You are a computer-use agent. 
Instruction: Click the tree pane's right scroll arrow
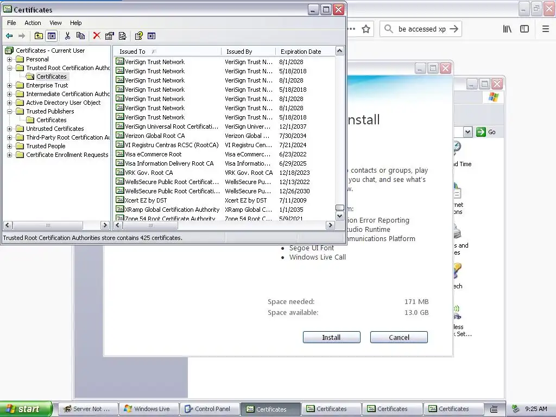point(105,225)
